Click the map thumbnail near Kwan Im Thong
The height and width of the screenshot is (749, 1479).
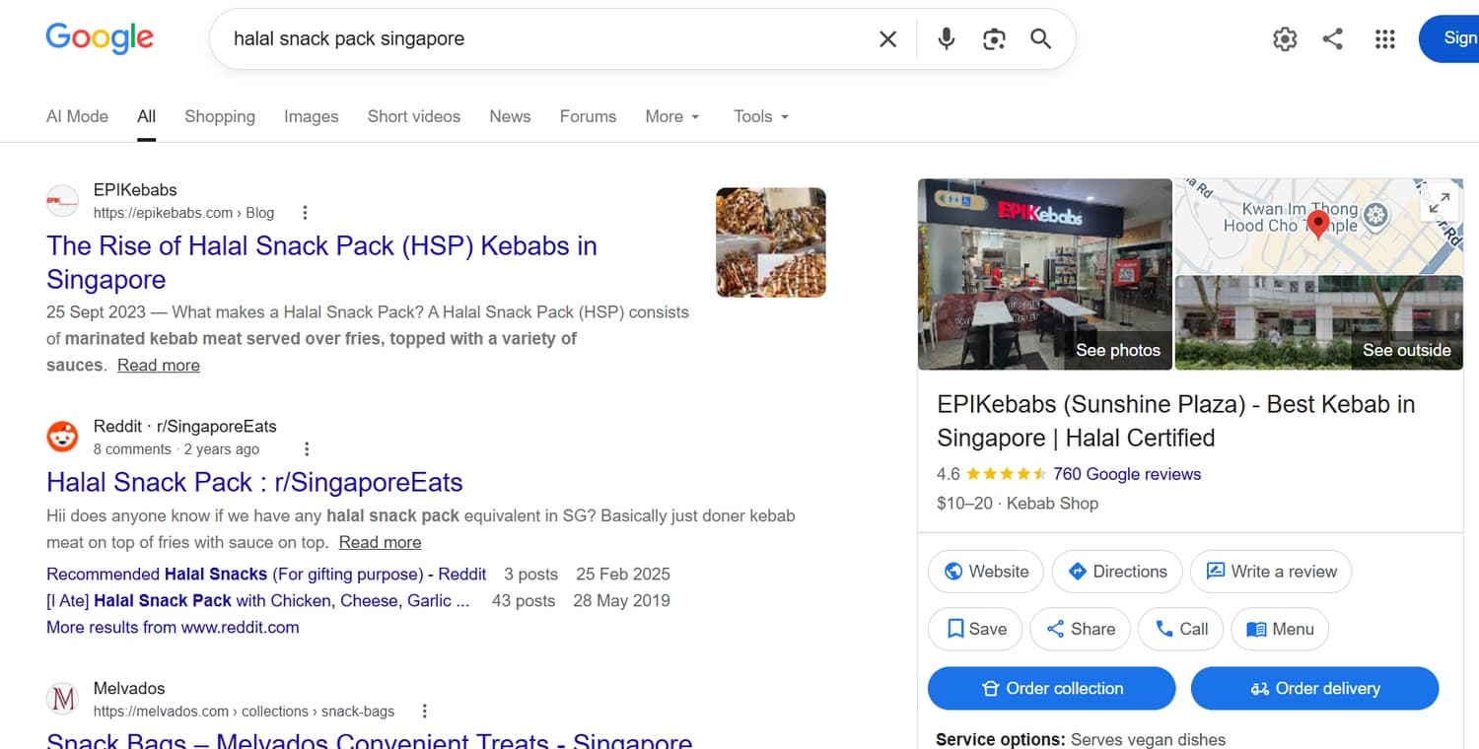(1319, 226)
